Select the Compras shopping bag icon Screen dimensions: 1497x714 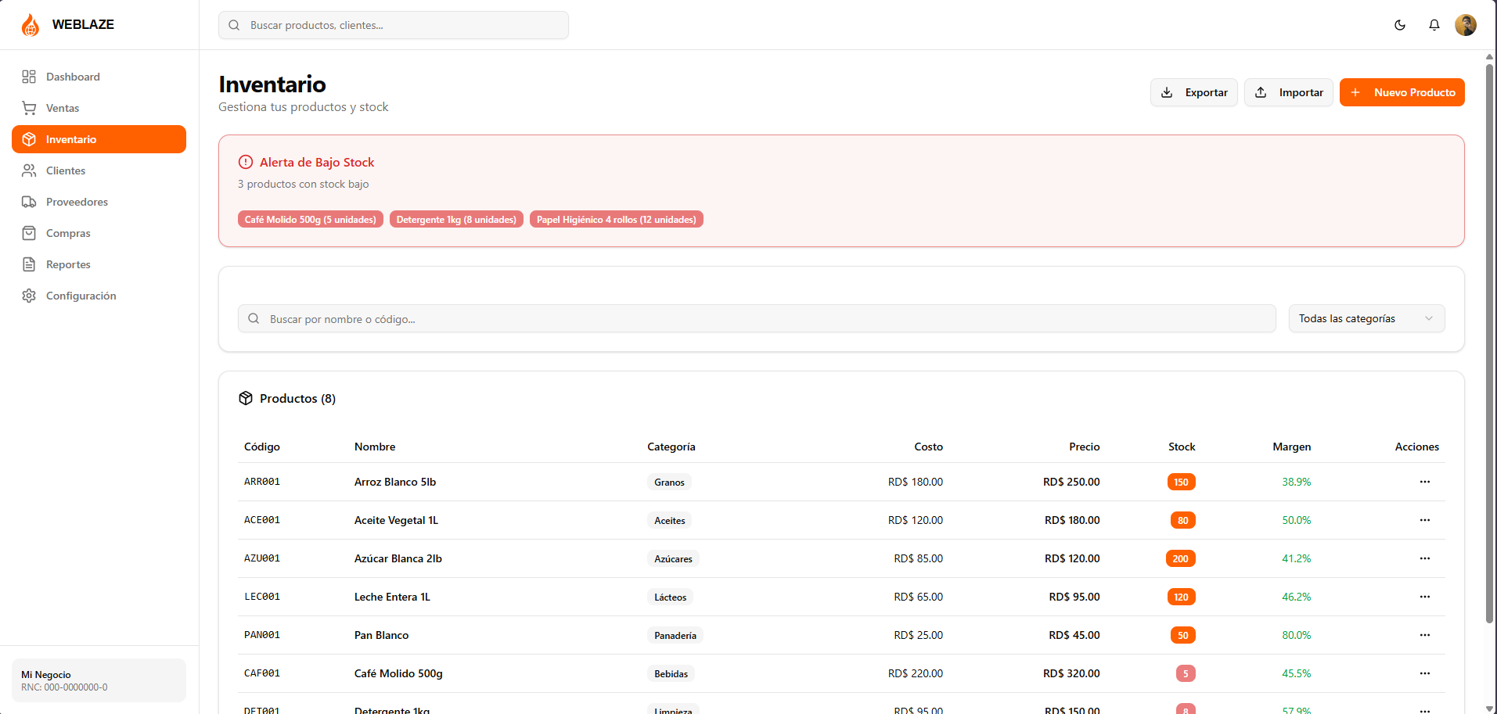point(29,233)
